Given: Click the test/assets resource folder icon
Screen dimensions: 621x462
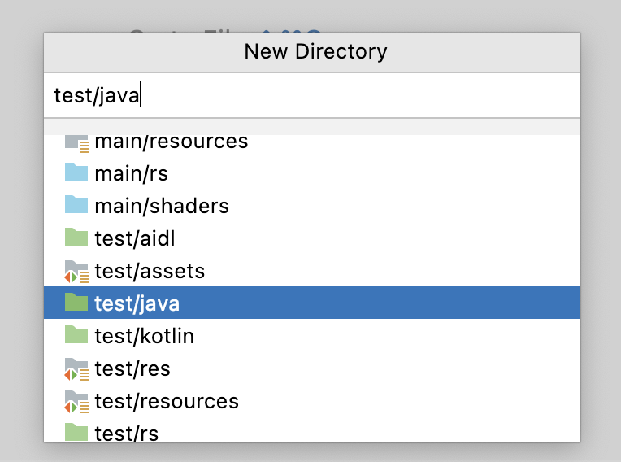Looking at the screenshot, I should point(76,271).
